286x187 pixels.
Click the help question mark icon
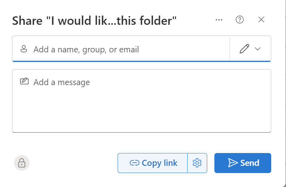pyautogui.click(x=240, y=20)
